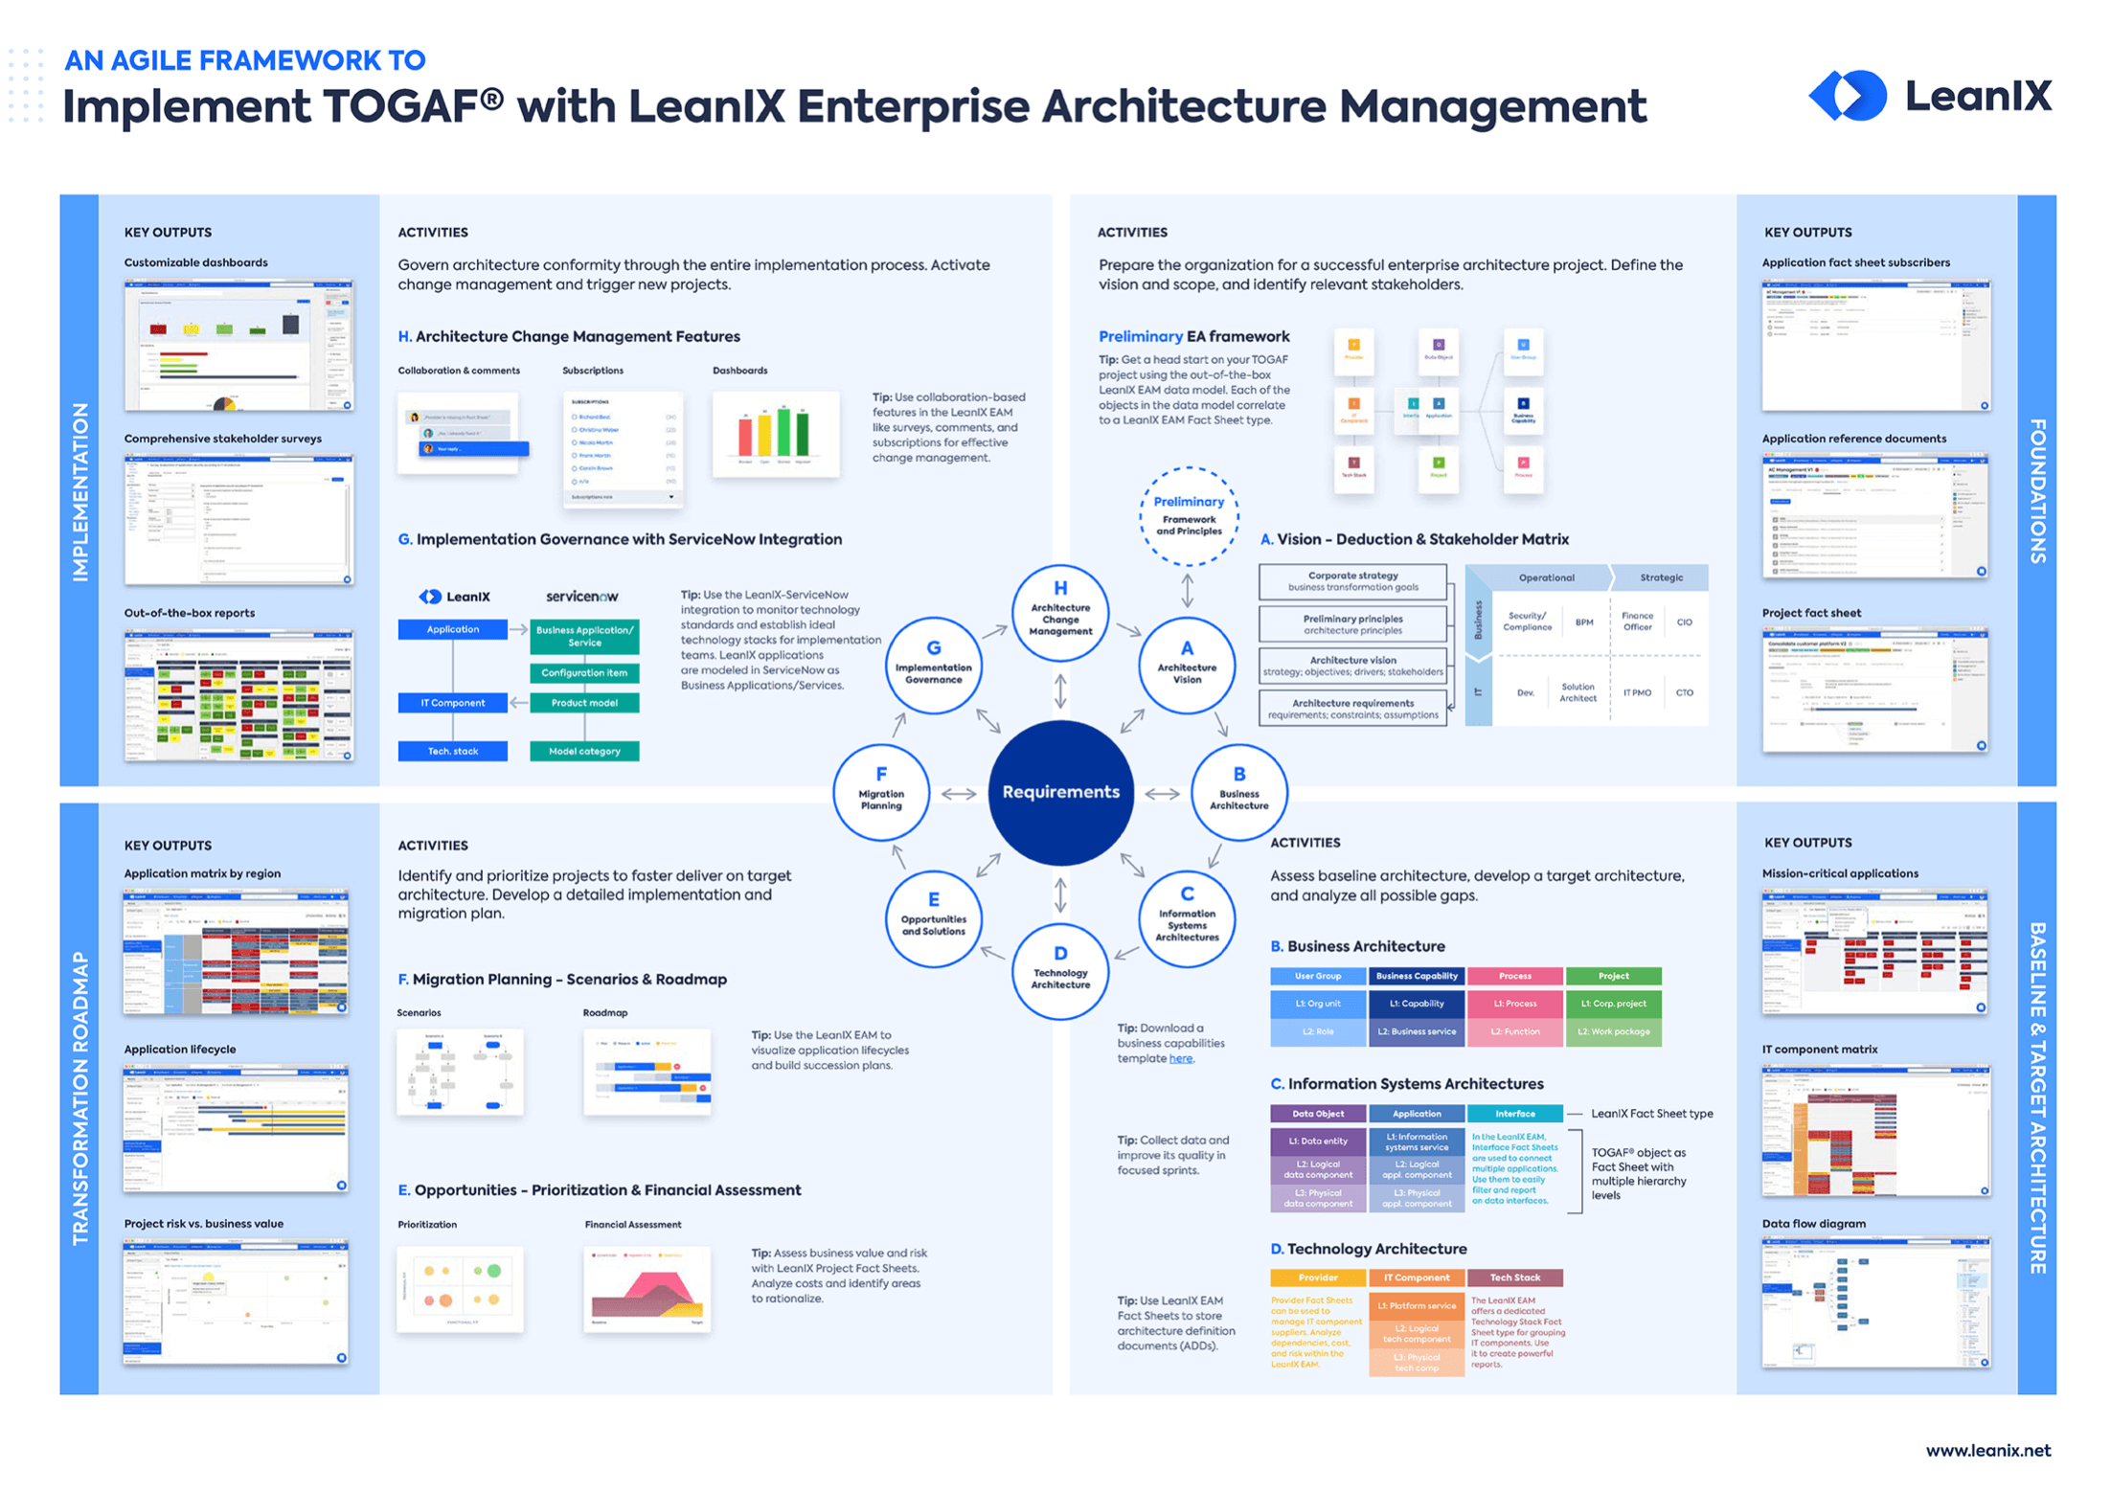Click the LeanIX logo in the header
This screenshot has width=2111, height=1492.
1930,96
